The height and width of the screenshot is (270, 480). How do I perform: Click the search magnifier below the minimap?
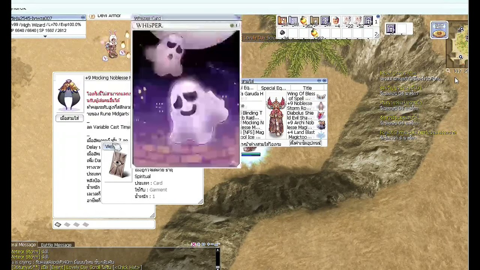(448, 71)
